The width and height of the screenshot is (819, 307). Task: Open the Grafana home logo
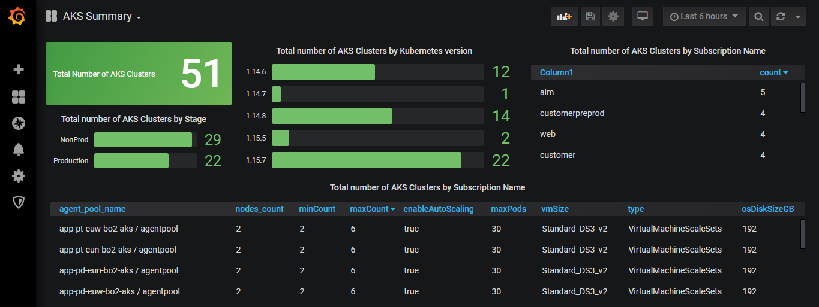pos(17,16)
